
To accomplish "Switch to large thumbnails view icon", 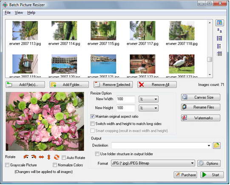I will pos(219,23).
